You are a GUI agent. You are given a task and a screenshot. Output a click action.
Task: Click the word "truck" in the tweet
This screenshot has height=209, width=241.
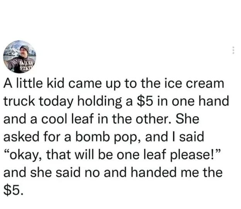coord(17,101)
